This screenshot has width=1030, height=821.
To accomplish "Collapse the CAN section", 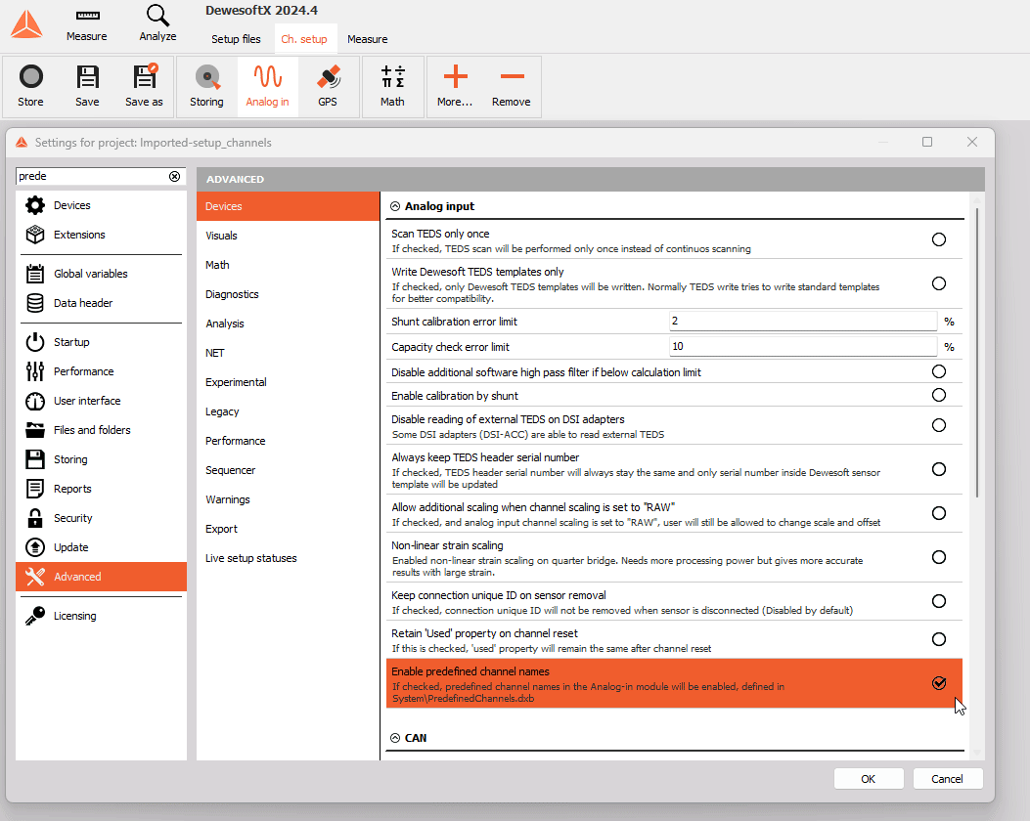I will [395, 738].
